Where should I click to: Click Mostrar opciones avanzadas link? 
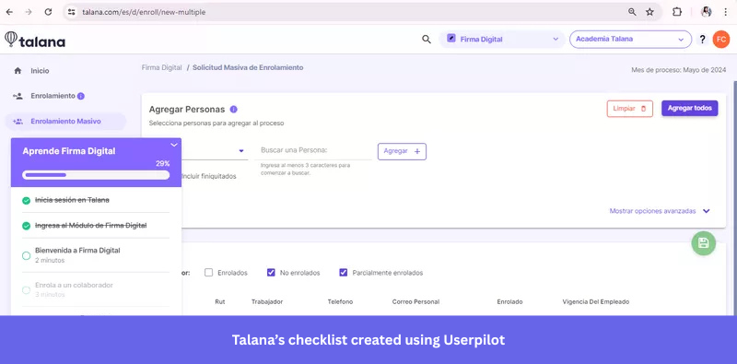tap(652, 211)
